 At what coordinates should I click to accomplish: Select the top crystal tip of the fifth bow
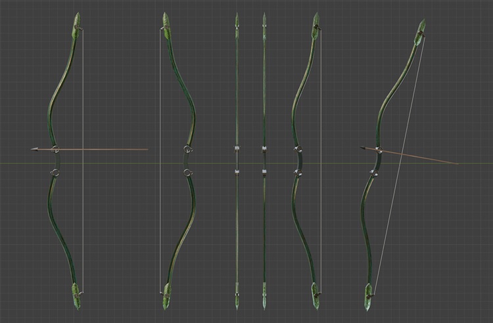coord(316,22)
